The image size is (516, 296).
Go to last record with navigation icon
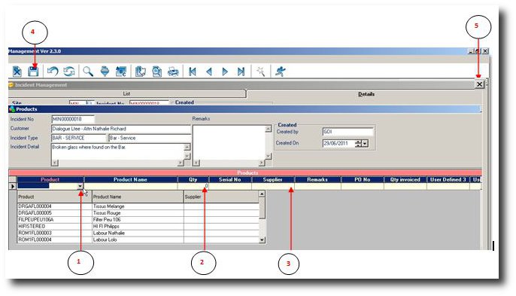point(241,72)
